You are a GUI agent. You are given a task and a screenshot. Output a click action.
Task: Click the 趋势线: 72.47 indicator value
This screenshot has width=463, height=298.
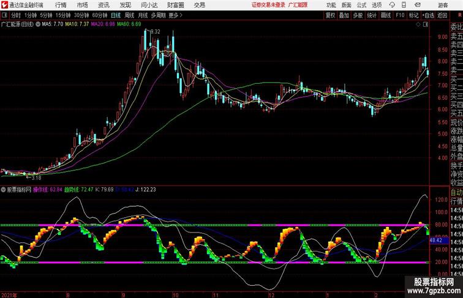[79, 190]
